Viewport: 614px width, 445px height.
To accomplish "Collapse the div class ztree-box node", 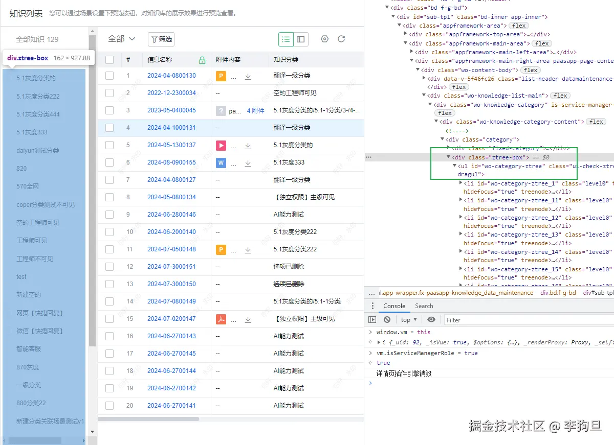I will [x=449, y=157].
